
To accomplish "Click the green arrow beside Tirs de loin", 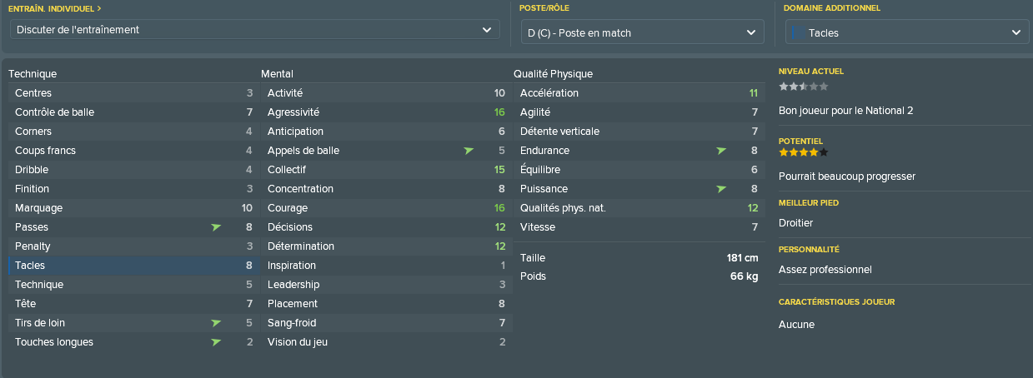I will click(216, 323).
